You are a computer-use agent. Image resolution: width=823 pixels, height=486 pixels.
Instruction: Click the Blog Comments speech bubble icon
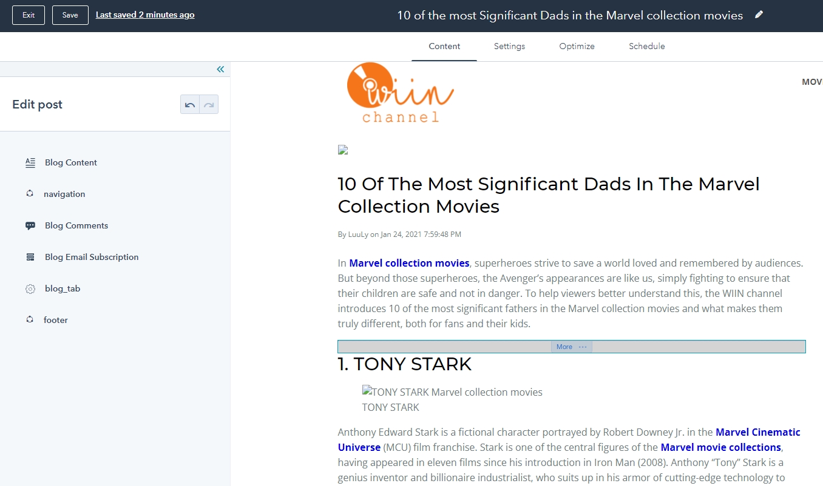click(x=30, y=225)
